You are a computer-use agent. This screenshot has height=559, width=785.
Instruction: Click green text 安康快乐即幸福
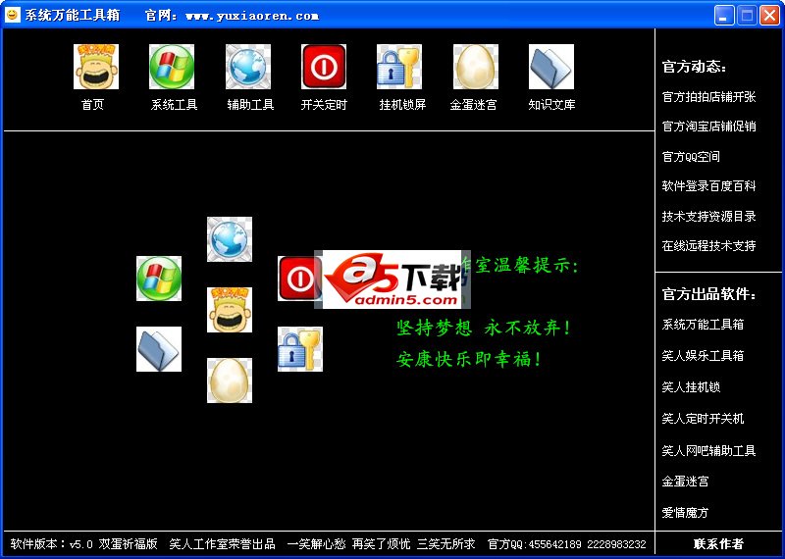click(x=469, y=359)
